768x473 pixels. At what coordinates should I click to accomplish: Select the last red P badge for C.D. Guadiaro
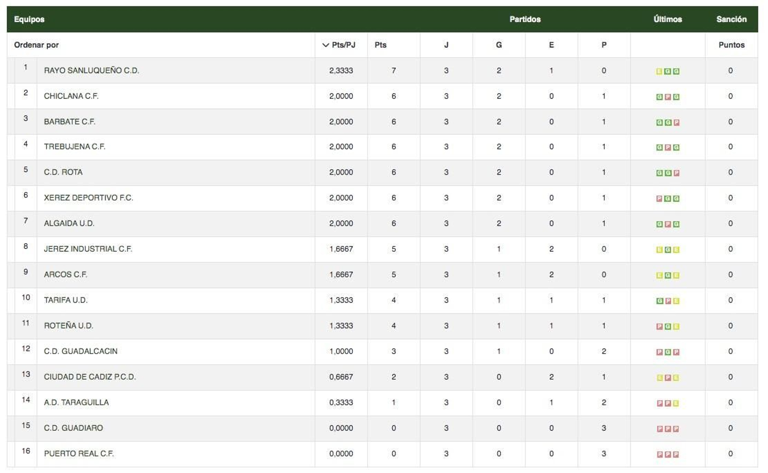pos(676,428)
